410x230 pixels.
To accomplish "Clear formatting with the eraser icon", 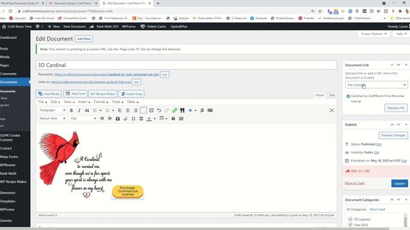I will (126, 119).
